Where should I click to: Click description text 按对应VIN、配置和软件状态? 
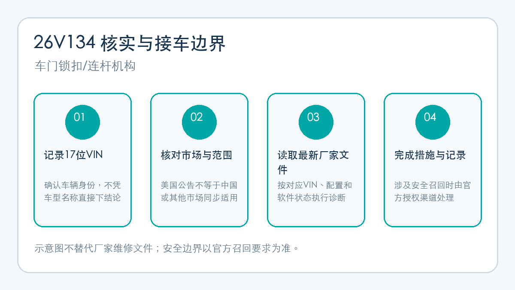click(x=315, y=192)
